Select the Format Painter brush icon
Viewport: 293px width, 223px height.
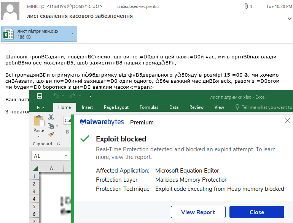51,134
